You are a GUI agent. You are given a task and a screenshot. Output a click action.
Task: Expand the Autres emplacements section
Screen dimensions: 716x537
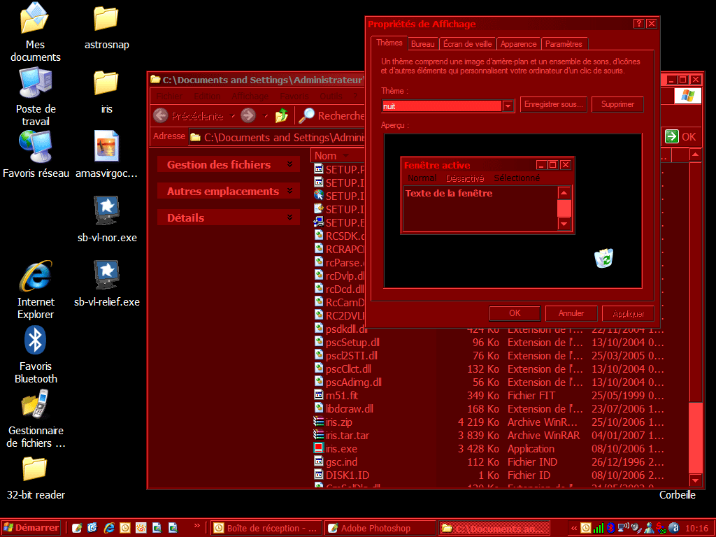pyautogui.click(x=289, y=192)
